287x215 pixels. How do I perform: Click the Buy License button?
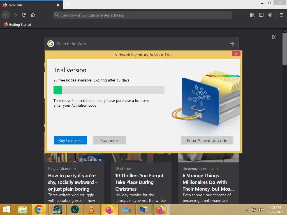point(70,140)
